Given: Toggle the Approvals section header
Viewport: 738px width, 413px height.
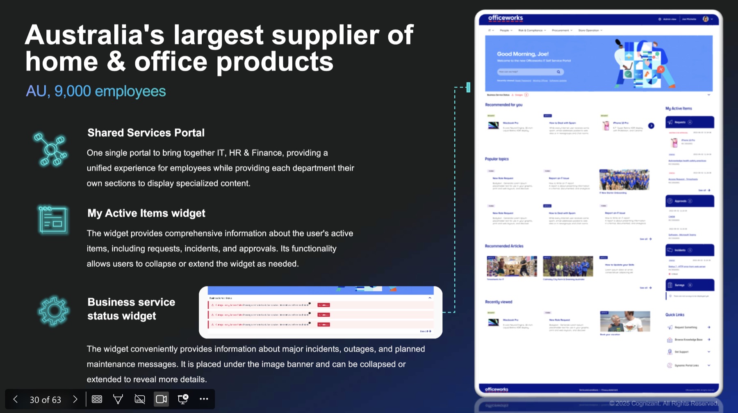Looking at the screenshot, I should coord(690,201).
